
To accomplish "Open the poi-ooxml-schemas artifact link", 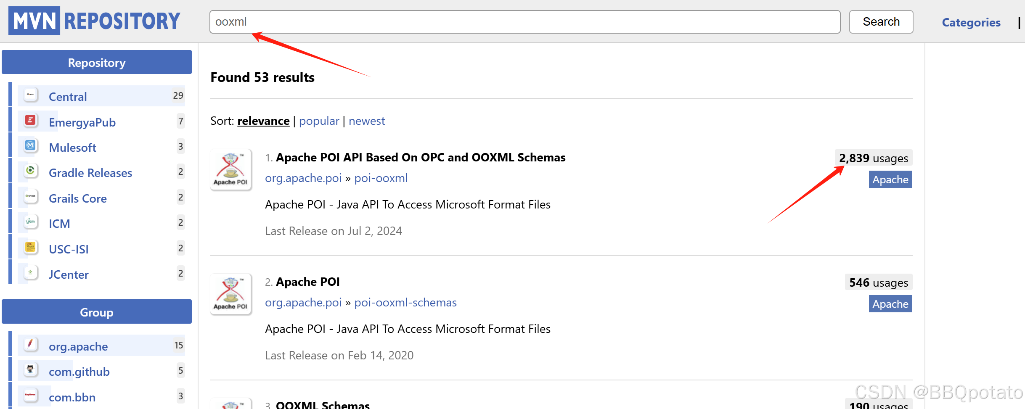I will 405,302.
